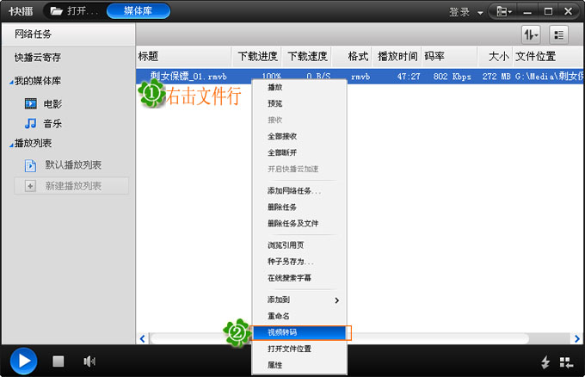The width and height of the screenshot is (585, 377).
Task: Click the 802 Kbps bitrate cell
Action: (453, 77)
